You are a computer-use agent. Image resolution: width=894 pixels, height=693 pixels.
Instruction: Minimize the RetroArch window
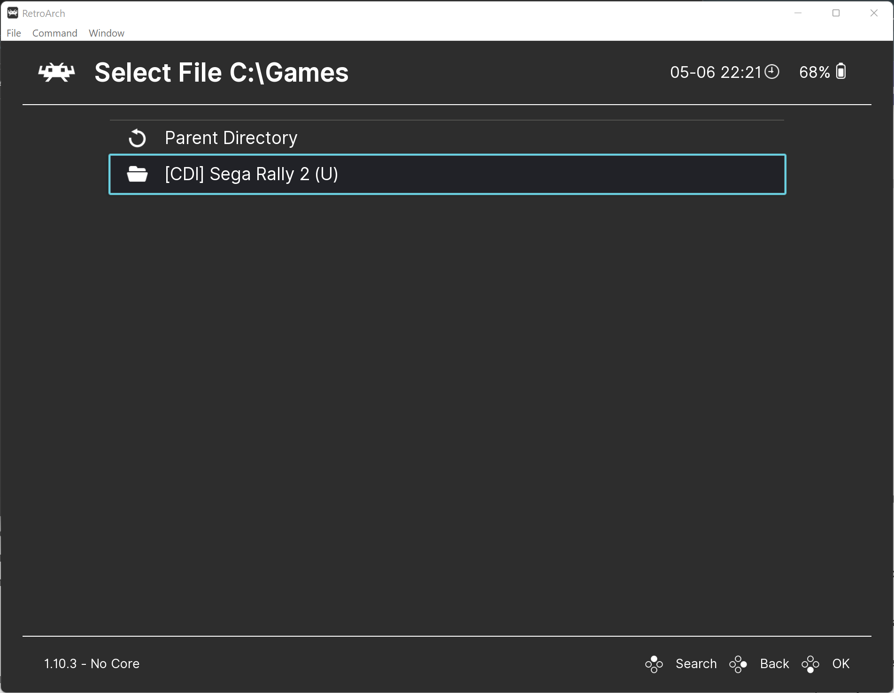tap(798, 13)
